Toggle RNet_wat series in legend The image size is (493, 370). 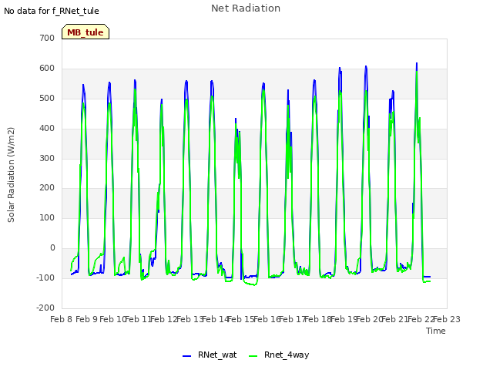217,355
